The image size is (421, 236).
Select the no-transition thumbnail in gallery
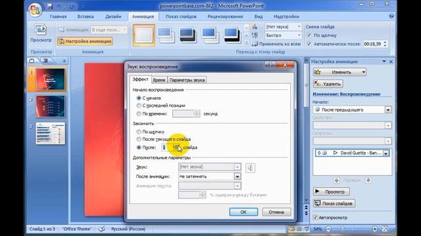coord(144,35)
